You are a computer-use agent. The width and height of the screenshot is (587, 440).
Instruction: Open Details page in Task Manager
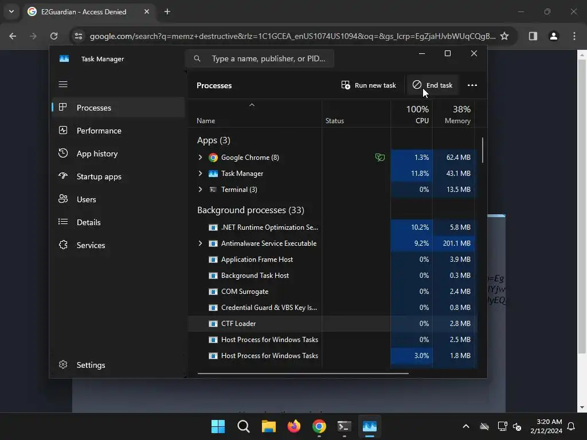pyautogui.click(x=118, y=222)
